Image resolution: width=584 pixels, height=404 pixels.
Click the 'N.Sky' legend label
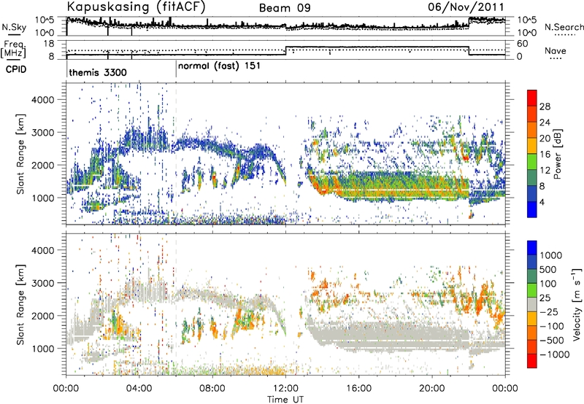[x=14, y=27]
